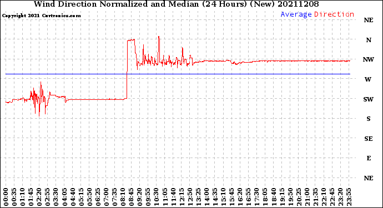Image resolution: width=383 pixels, height=208 pixels.
Task: Click the NW direction axis label
Action: pyautogui.click(x=369, y=59)
